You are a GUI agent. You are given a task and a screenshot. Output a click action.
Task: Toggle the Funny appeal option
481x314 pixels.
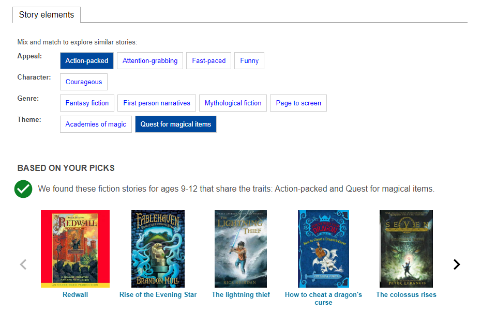click(249, 60)
